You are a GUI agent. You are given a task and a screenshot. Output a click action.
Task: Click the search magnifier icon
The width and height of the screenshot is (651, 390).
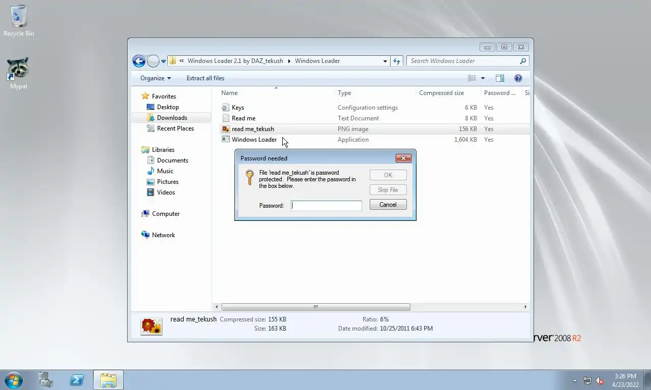(523, 61)
